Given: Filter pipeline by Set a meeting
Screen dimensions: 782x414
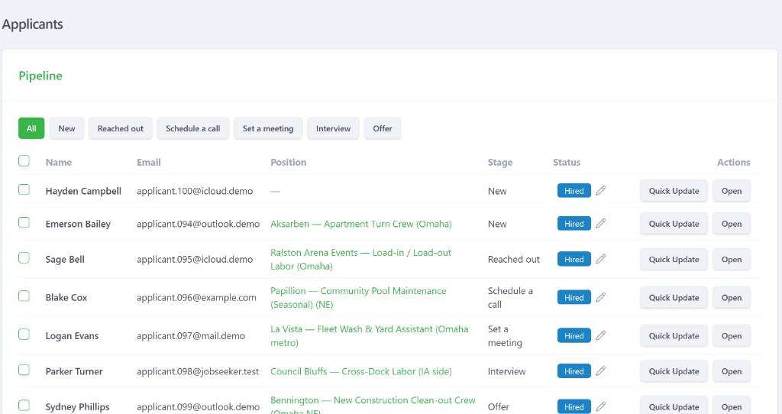Looking at the screenshot, I should tap(268, 128).
